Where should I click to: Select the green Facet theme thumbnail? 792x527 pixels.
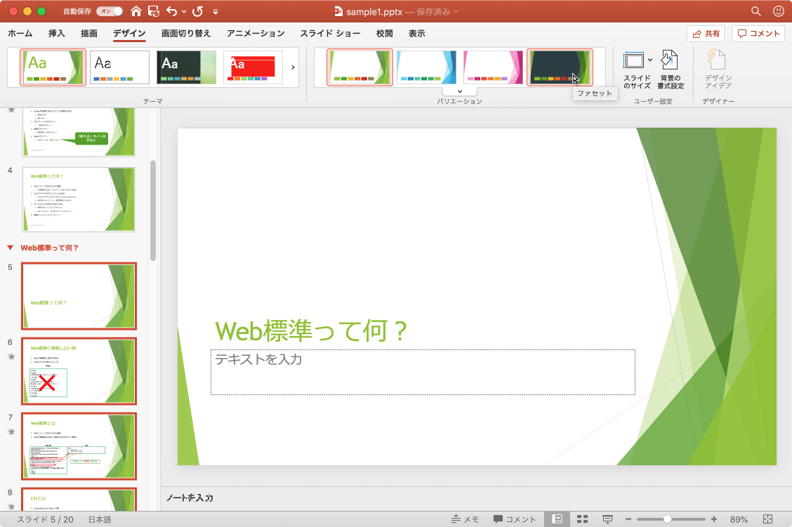[53, 67]
